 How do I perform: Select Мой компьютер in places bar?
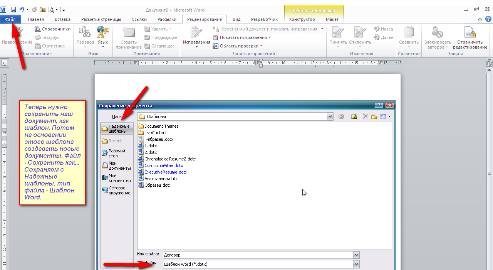(117, 178)
